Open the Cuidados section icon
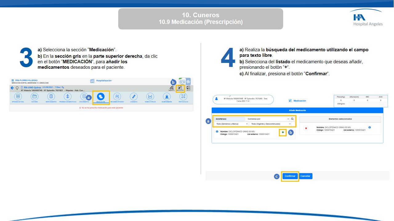394x221 pixels. [x=134, y=97]
